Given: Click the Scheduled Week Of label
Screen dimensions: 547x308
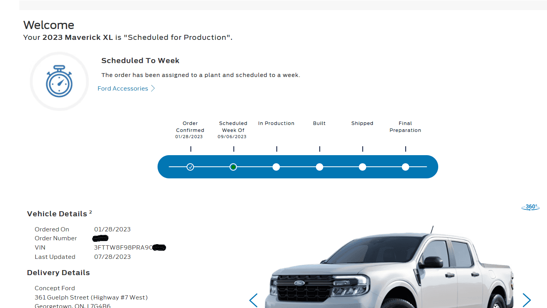Looking at the screenshot, I should tap(233, 127).
